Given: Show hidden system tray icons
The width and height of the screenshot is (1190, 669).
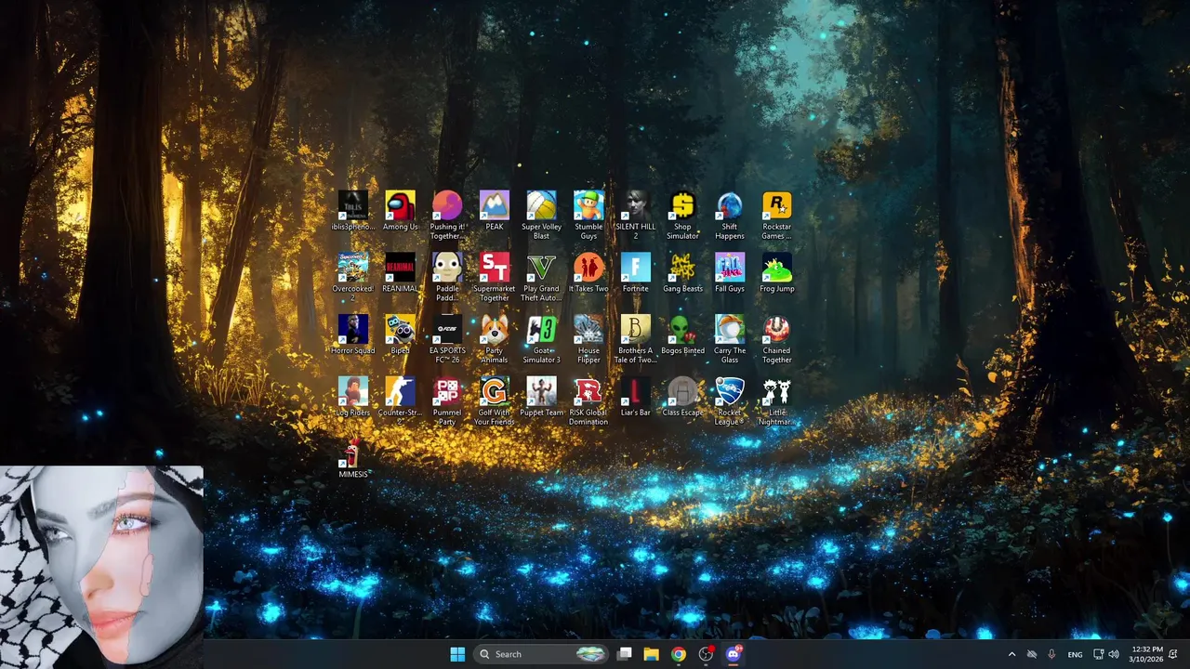Looking at the screenshot, I should pyautogui.click(x=1011, y=654).
